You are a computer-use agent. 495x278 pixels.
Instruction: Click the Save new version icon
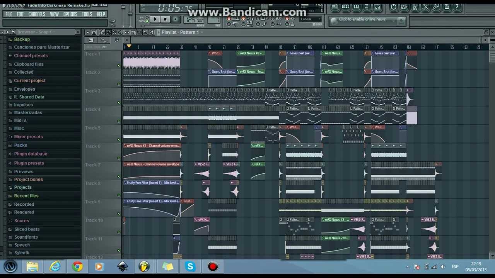point(405,7)
